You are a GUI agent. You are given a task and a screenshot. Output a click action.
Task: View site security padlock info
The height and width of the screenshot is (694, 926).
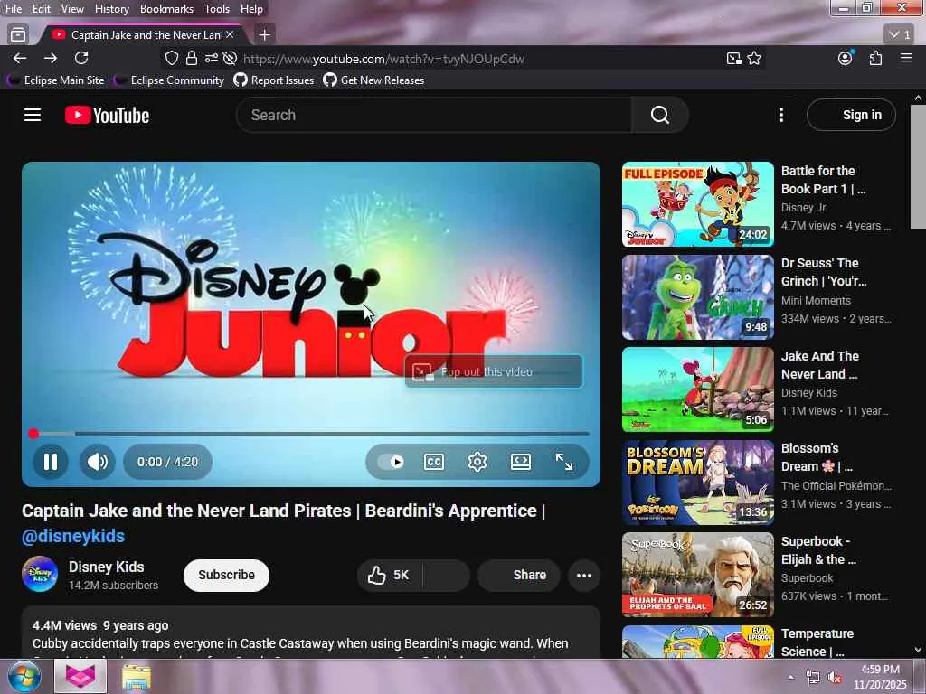(192, 58)
